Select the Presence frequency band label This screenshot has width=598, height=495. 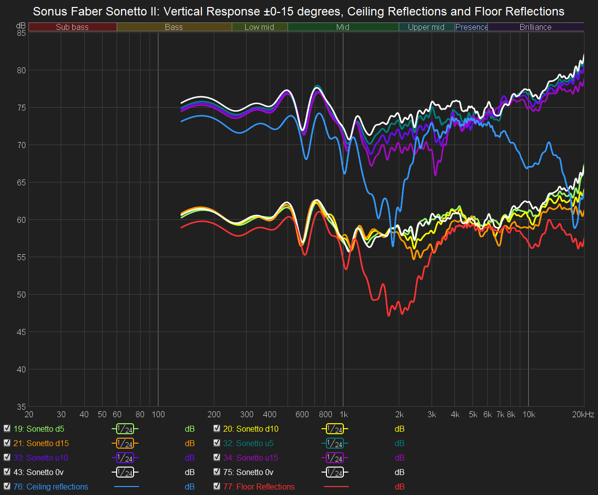(x=471, y=27)
